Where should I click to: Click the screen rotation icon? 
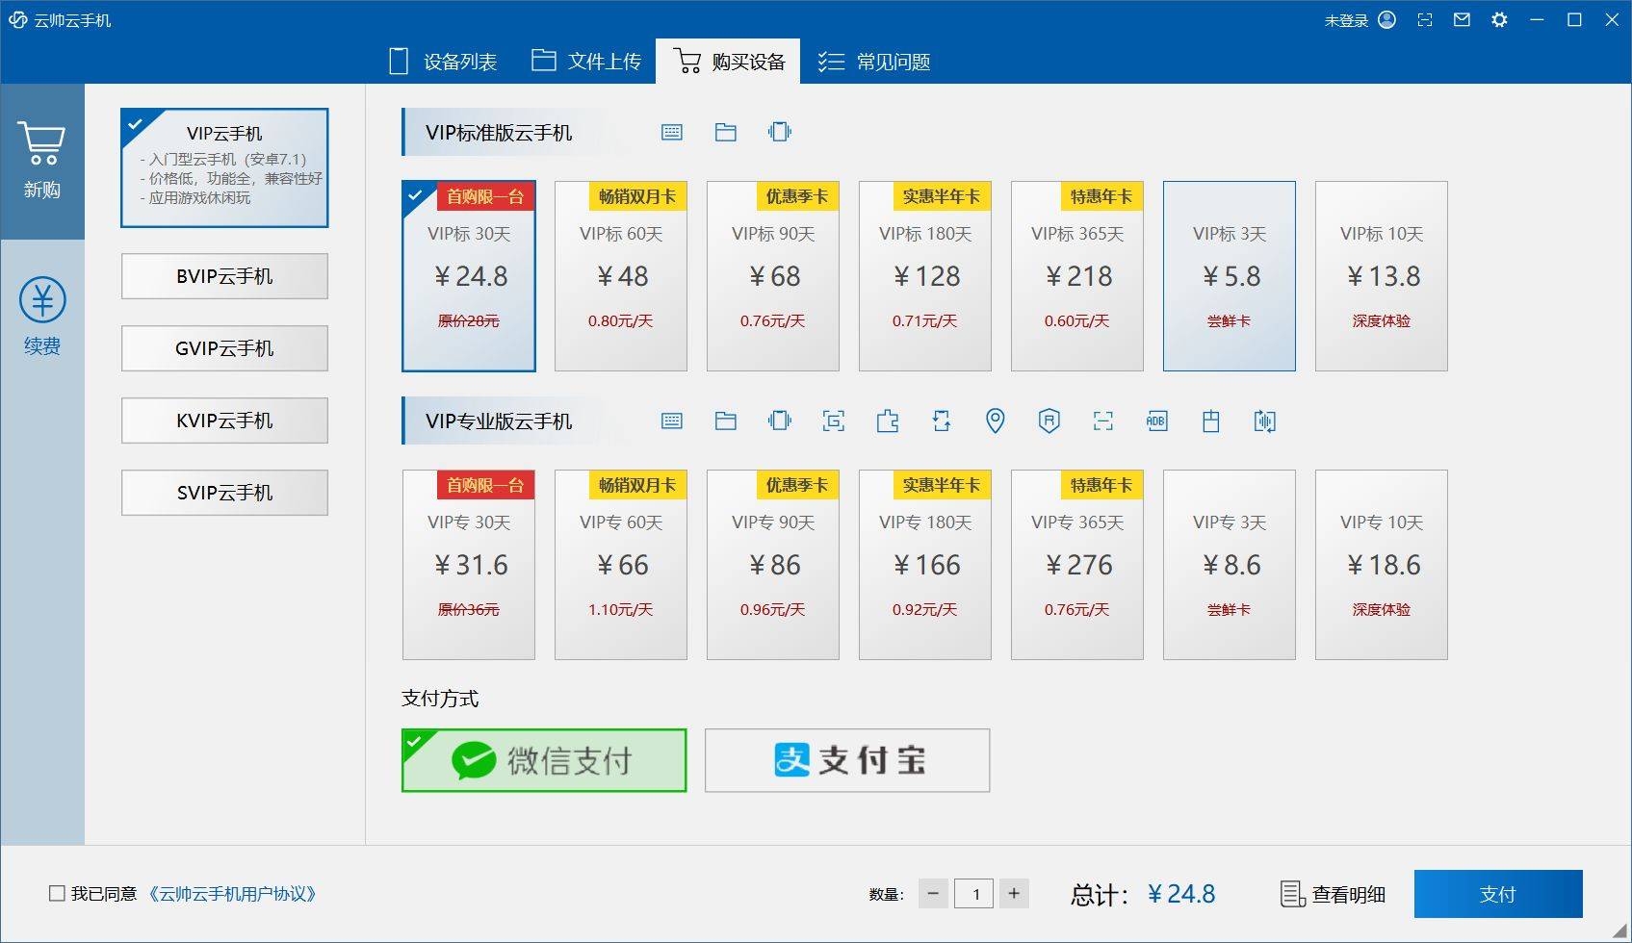[942, 421]
